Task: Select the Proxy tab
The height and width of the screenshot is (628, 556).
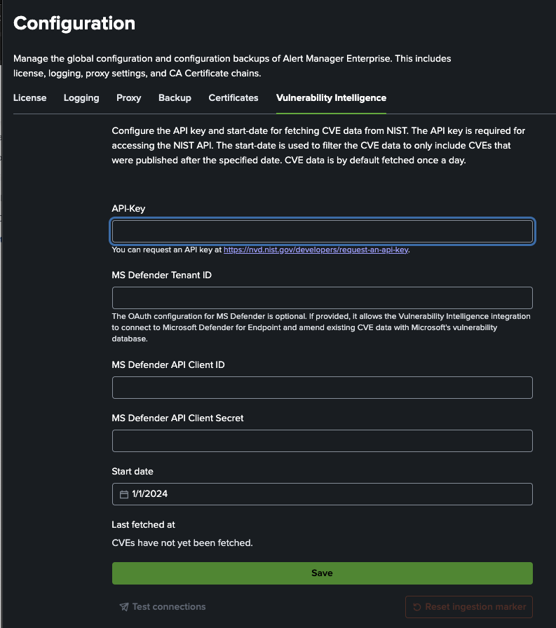Action: (128, 98)
